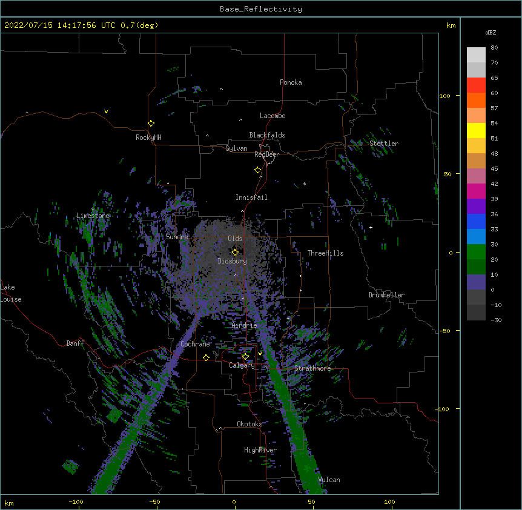522x510 pixels.
Task: Click the -30 value at the legend bottom
Action: pyautogui.click(x=496, y=320)
